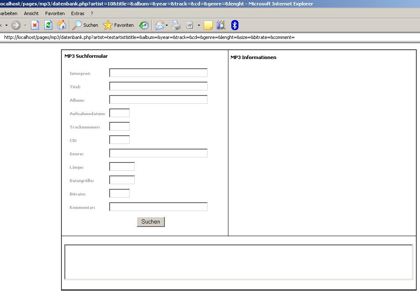
Task: Expand the Mail button dropdown arrow
Action: [x=167, y=25]
